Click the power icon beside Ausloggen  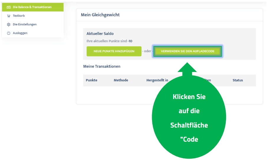(9, 33)
